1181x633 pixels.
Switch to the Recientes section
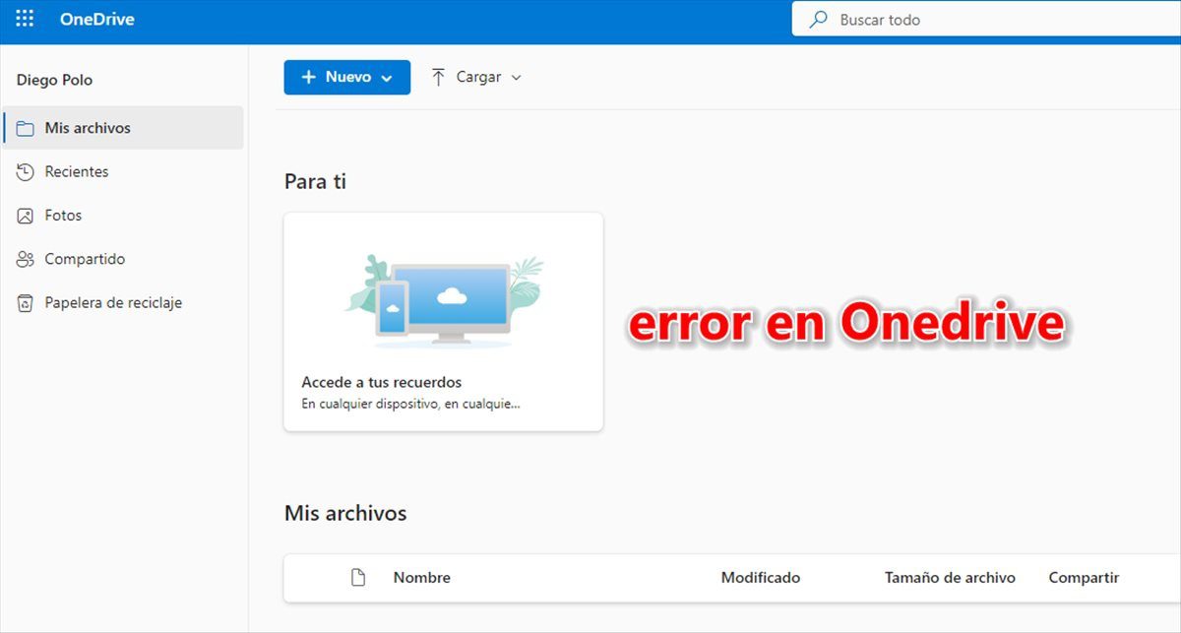coord(76,171)
